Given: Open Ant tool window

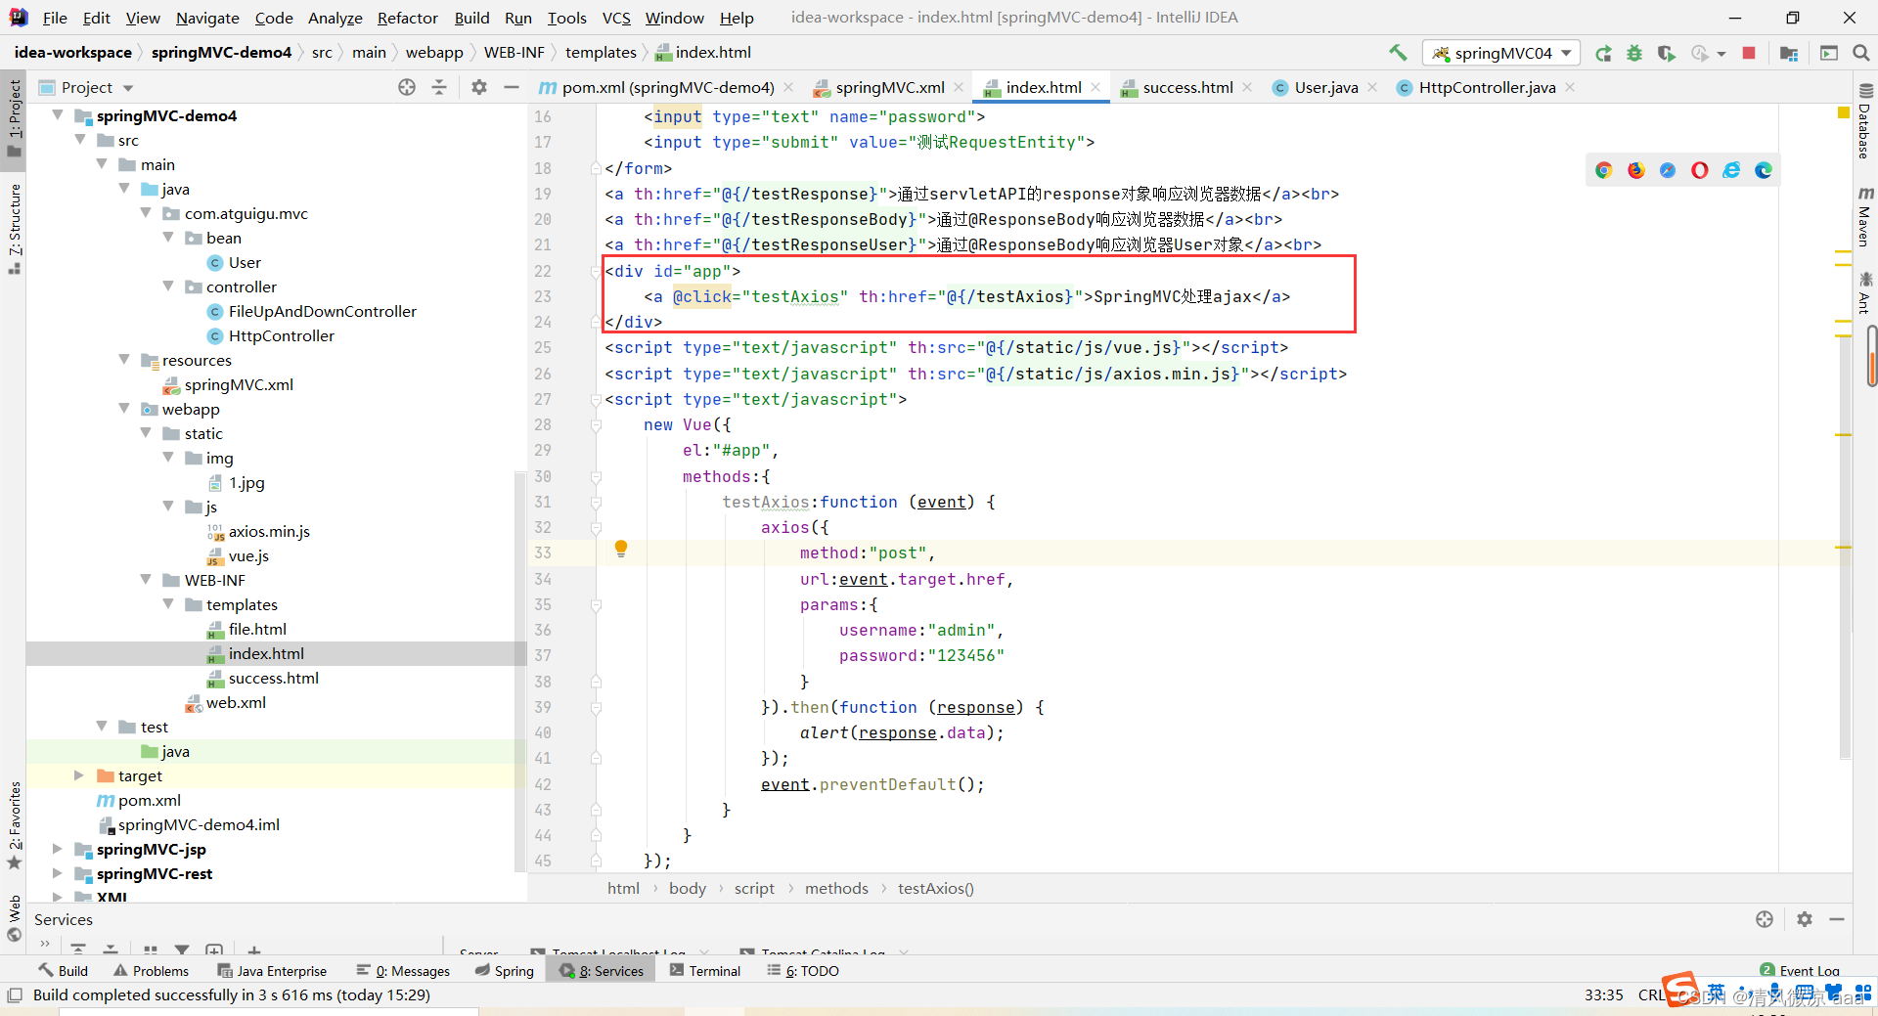Looking at the screenshot, I should (x=1865, y=293).
